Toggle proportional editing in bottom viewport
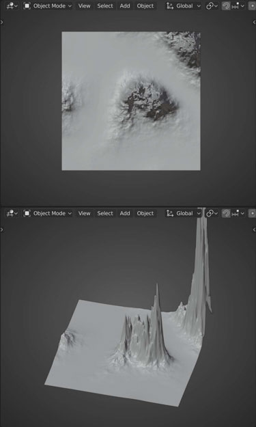This screenshot has width=256, height=427. tap(252, 213)
